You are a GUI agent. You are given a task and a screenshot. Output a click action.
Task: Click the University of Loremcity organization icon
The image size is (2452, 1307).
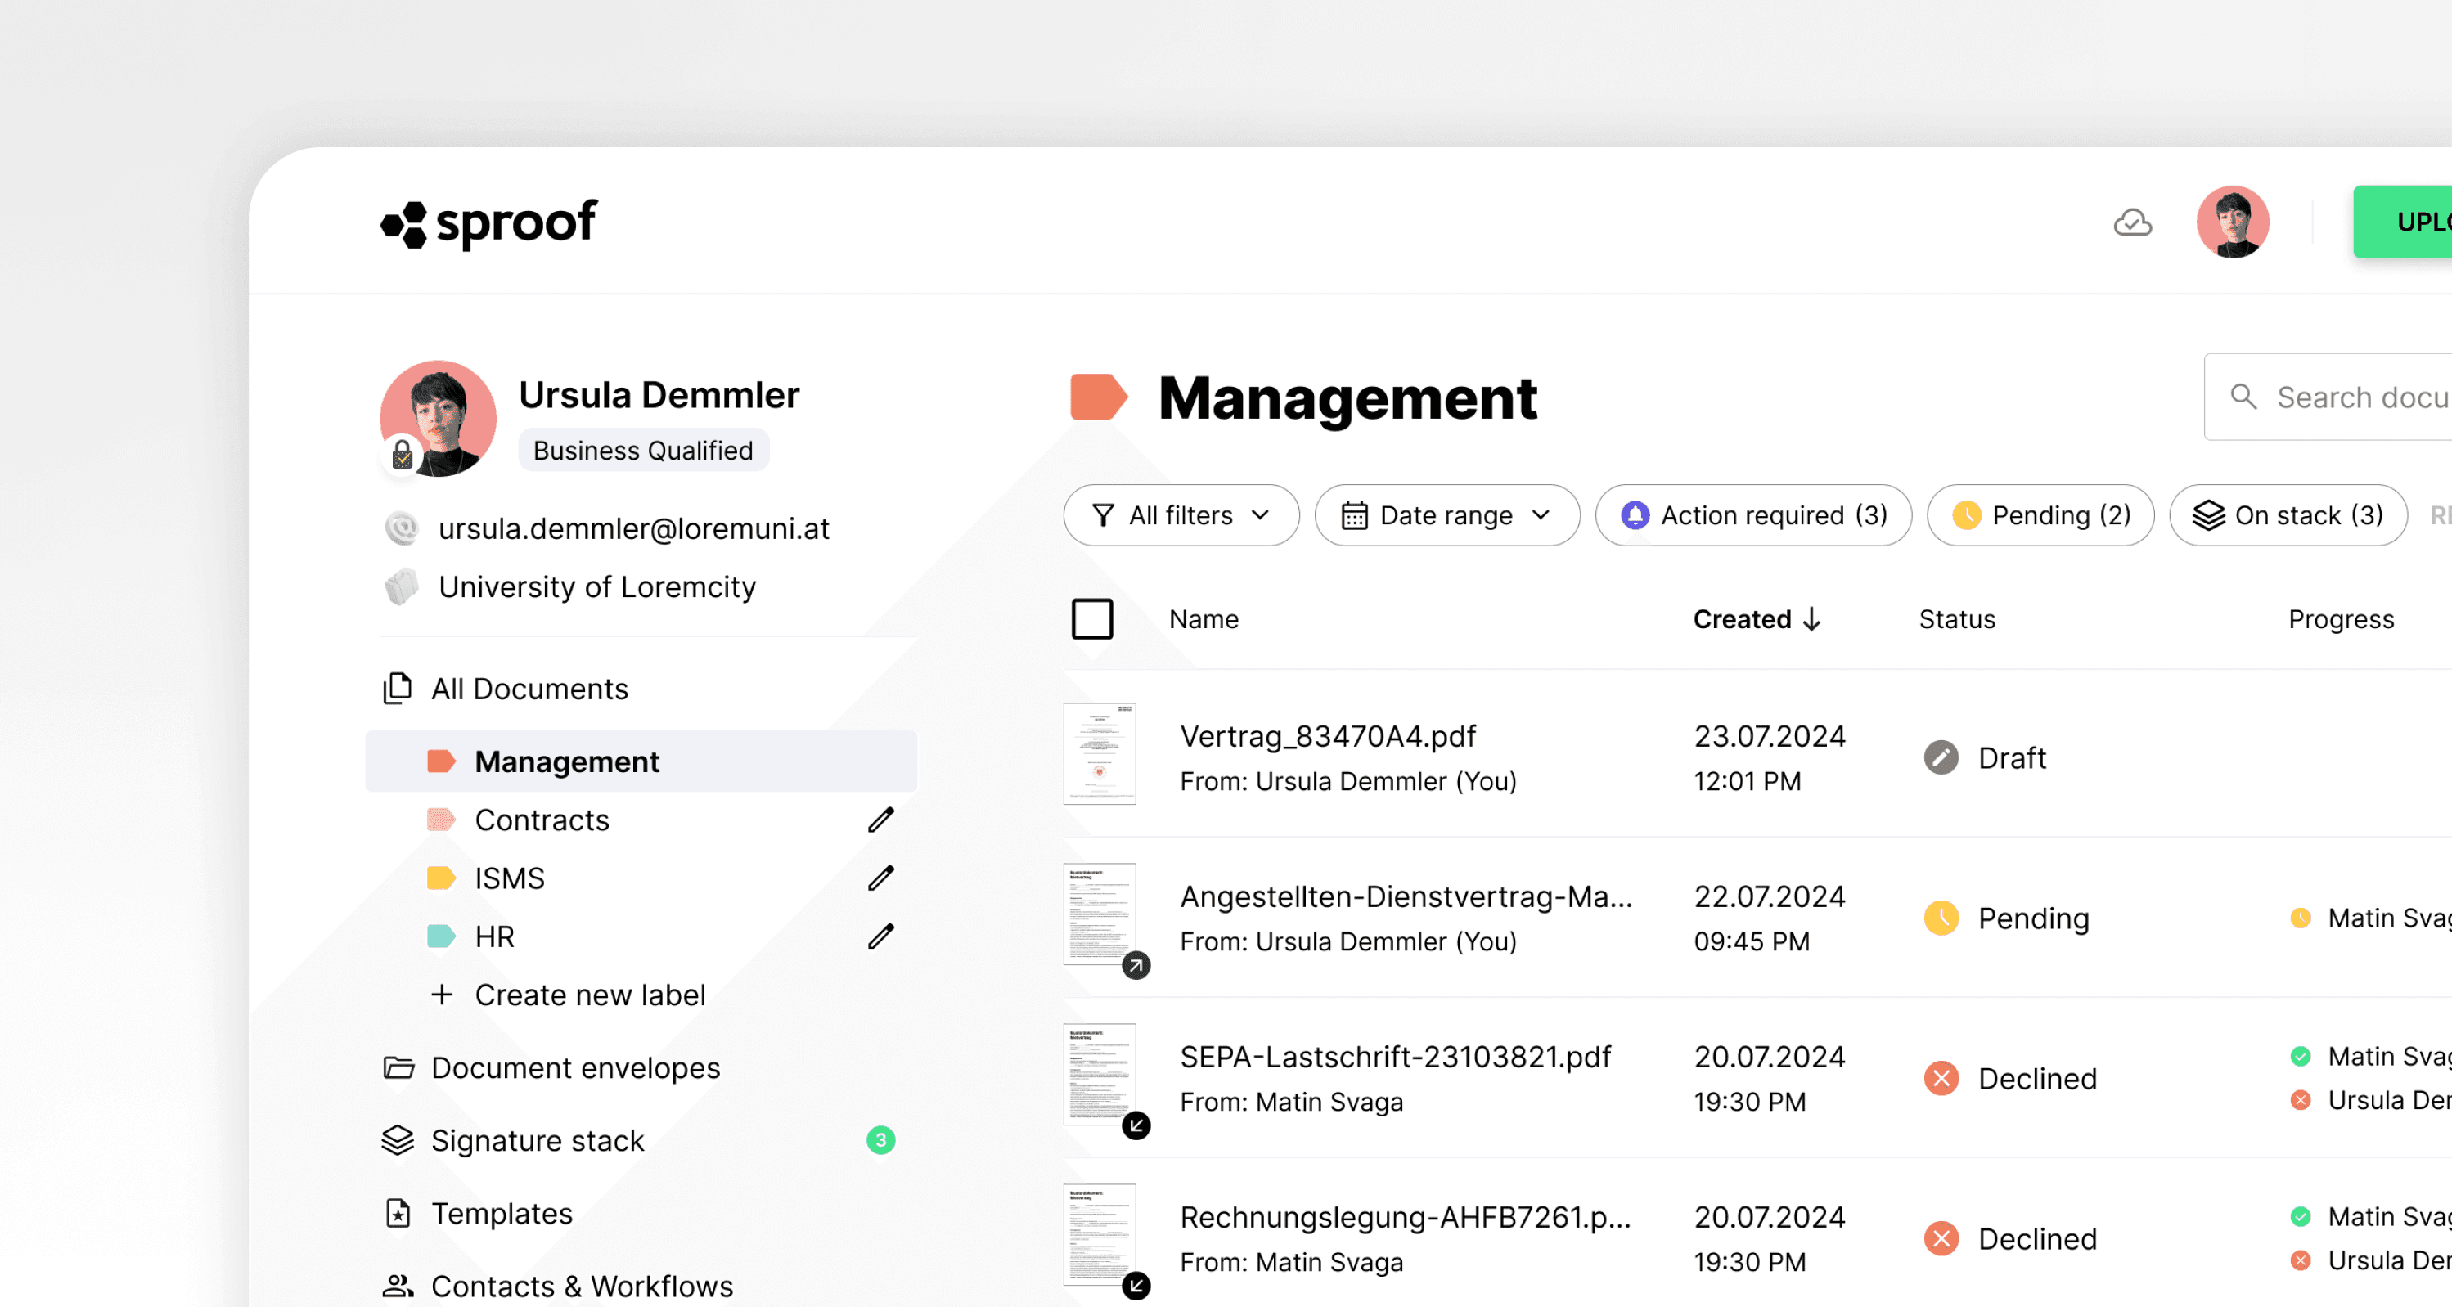coord(402,587)
